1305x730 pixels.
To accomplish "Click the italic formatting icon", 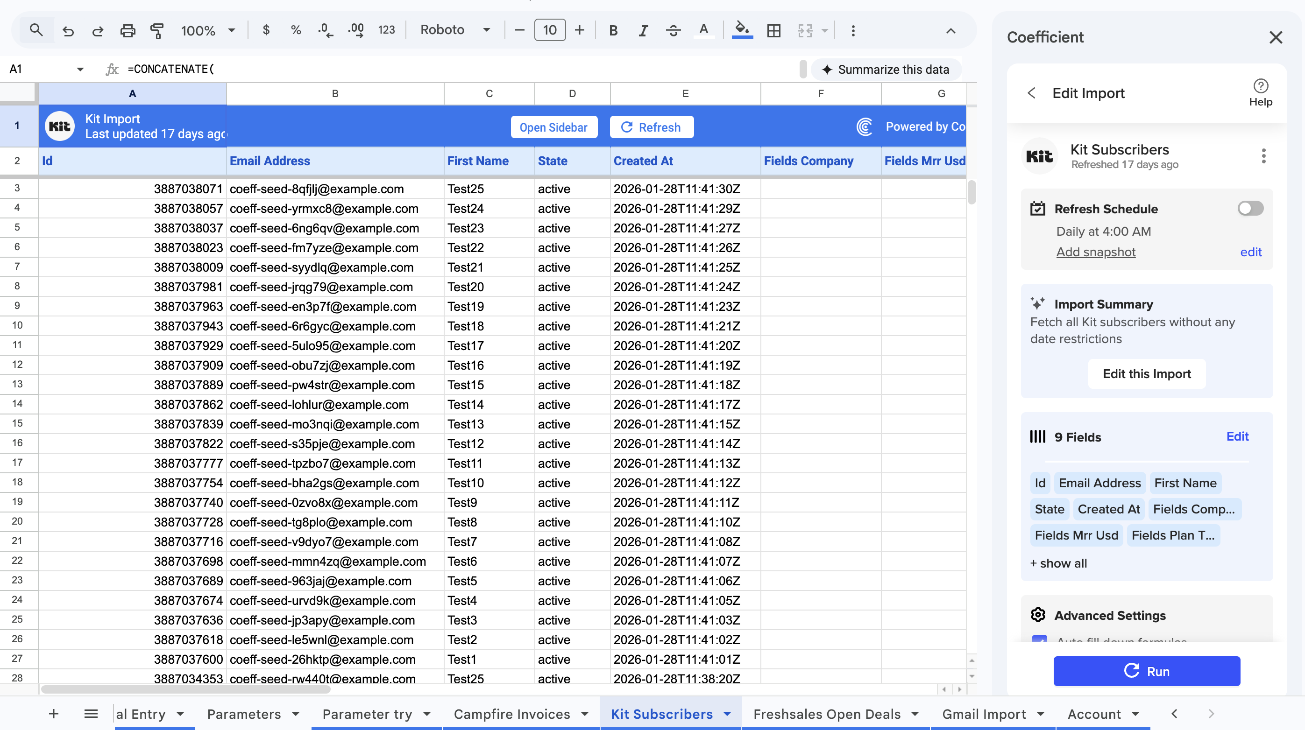I will tap(643, 30).
